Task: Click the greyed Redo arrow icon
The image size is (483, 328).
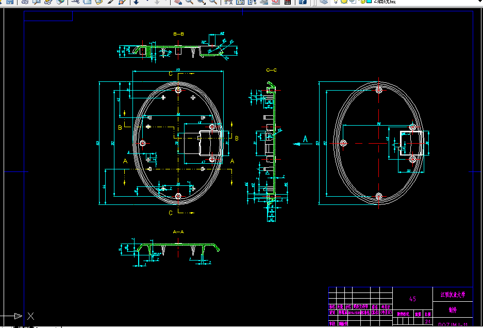Action: click(157, 2)
